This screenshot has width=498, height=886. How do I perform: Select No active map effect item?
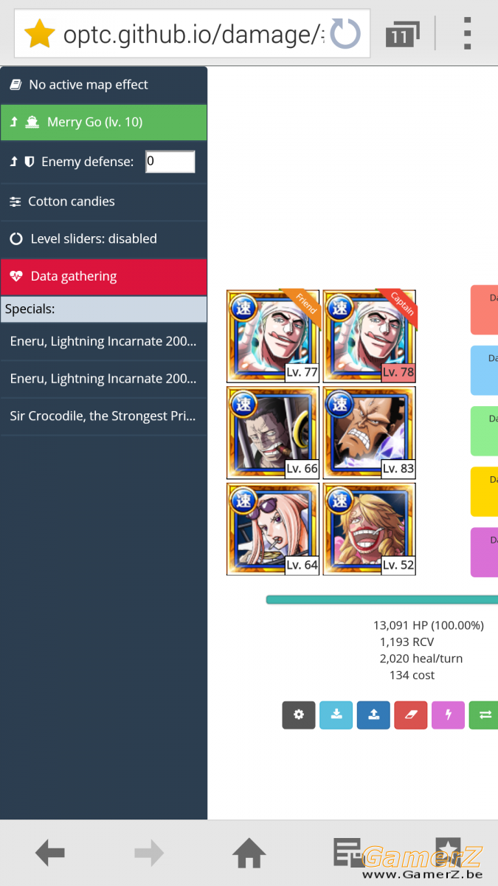point(103,85)
